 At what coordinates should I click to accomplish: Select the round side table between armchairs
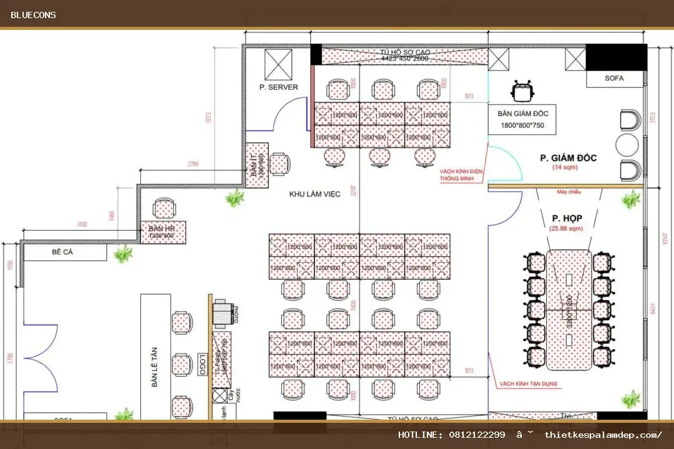point(627,145)
